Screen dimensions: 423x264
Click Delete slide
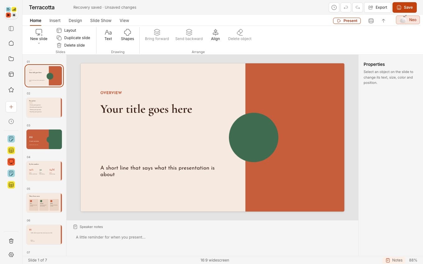[71, 45]
